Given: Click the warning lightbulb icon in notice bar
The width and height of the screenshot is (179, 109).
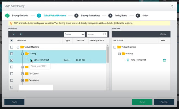Looking at the screenshot, I should (x=11, y=23).
